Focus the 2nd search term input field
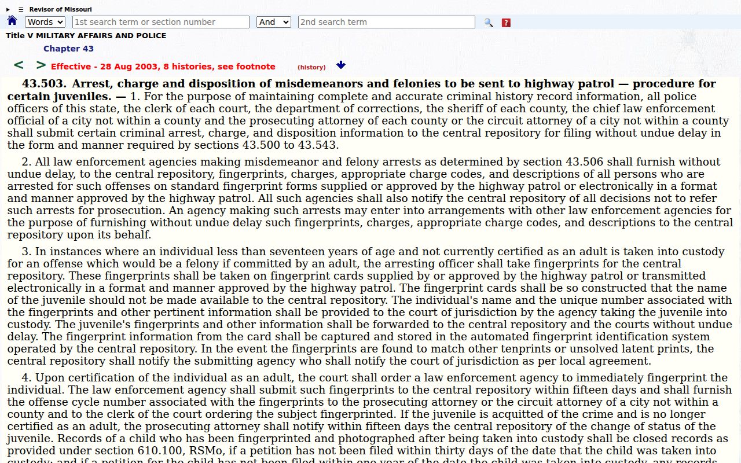The height and width of the screenshot is (463, 741). [387, 22]
